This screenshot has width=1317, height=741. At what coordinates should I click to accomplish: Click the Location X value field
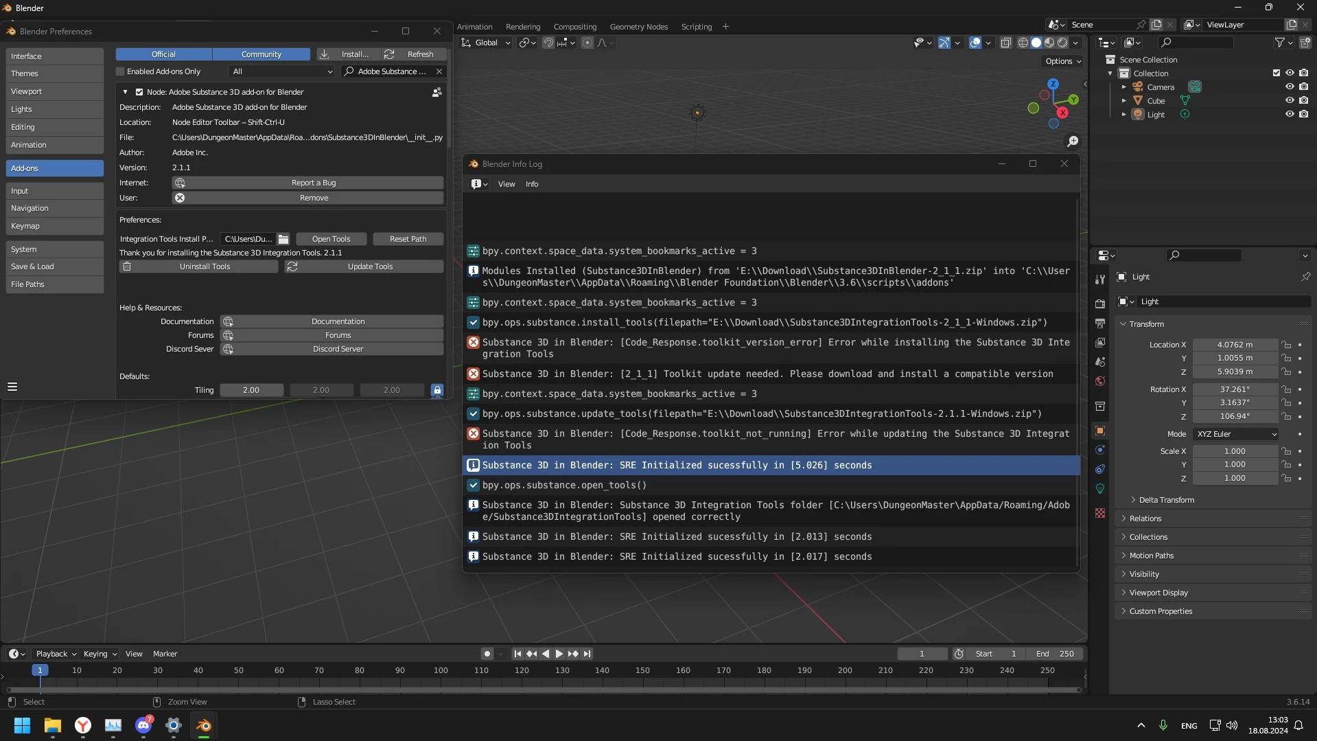[1235, 345]
